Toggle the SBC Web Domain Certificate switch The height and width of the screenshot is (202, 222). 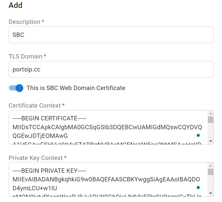pos(16,88)
